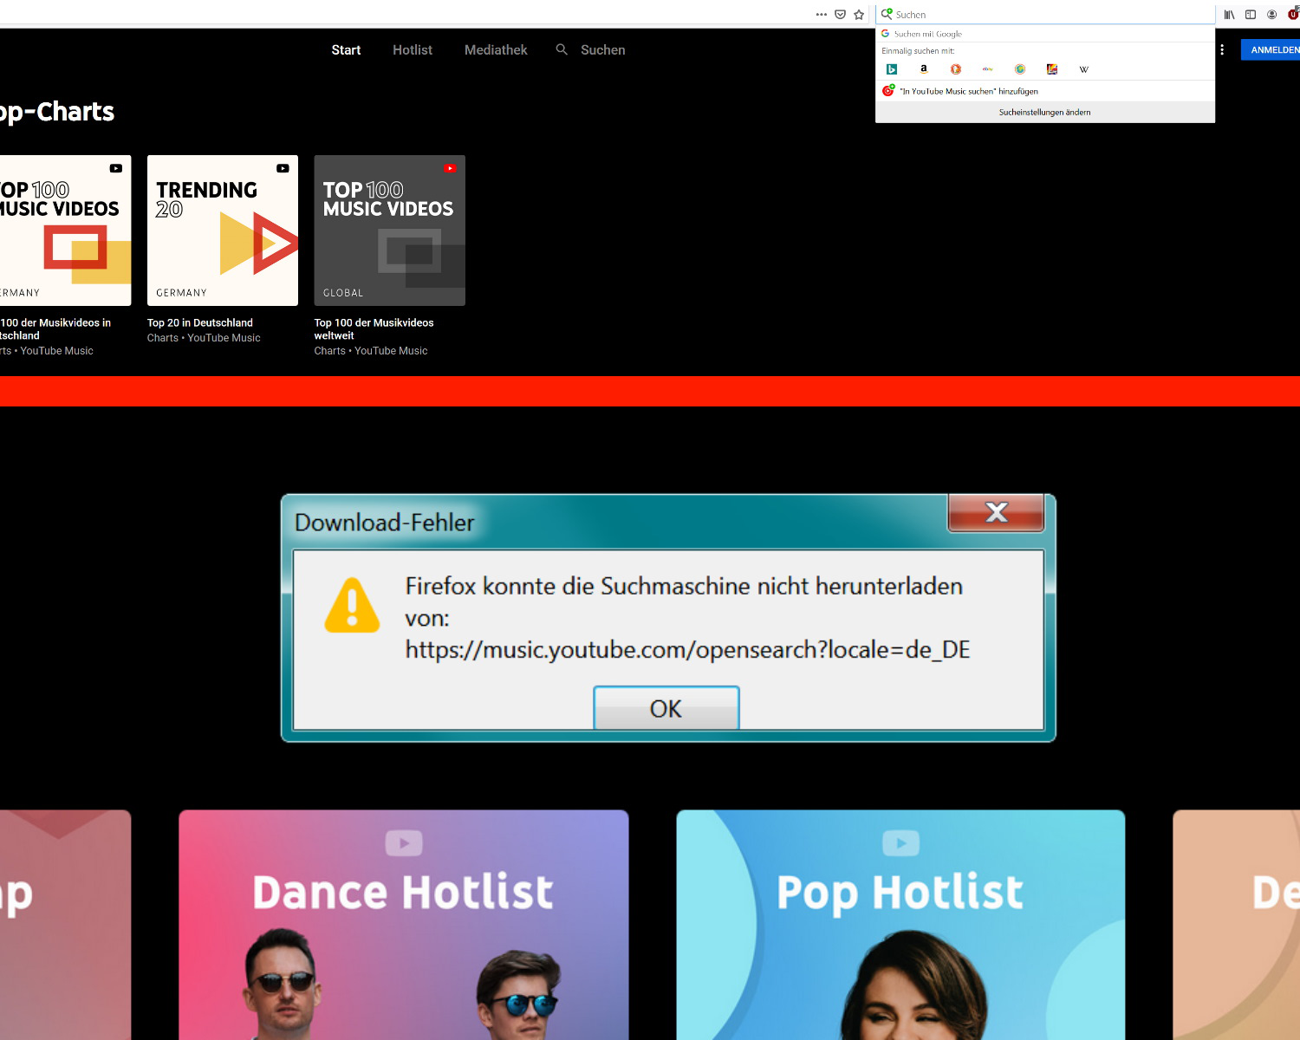Viewport: 1300px width, 1040px height.
Task: Click the play icon on Pop Hotlist card
Action: pyautogui.click(x=900, y=842)
